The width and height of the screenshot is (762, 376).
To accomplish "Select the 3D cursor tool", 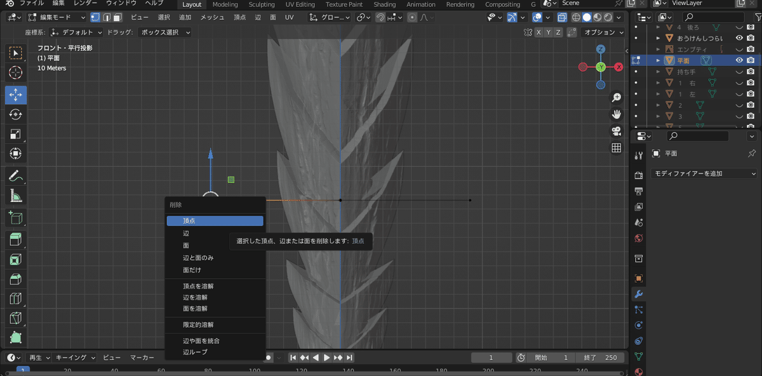I will (x=16, y=73).
